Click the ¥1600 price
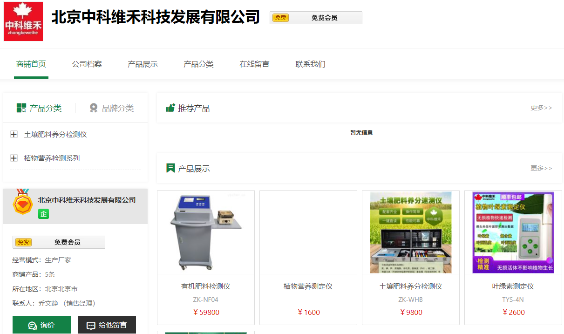This screenshot has width=564, height=334. click(308, 313)
